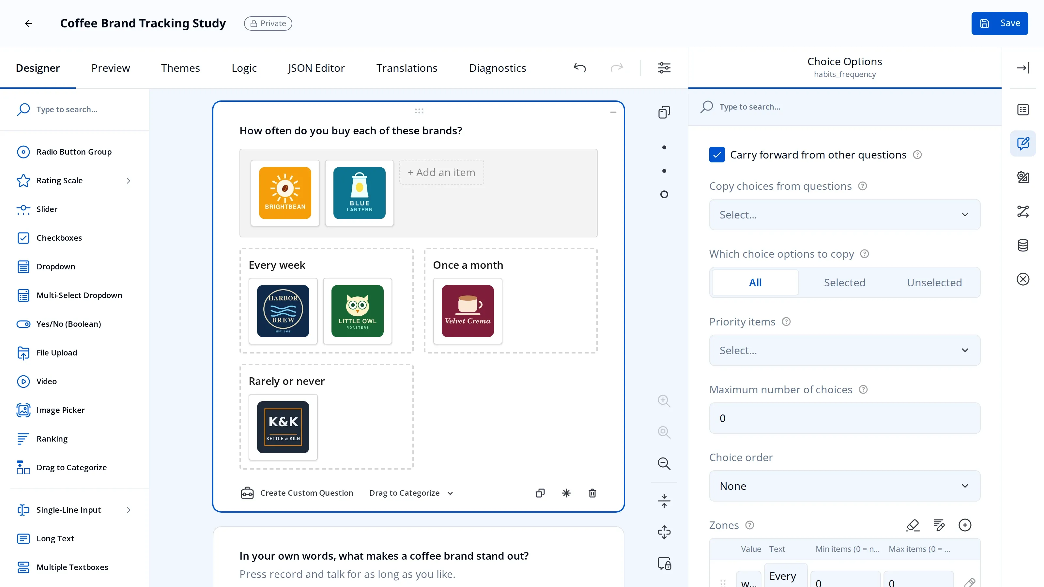The height and width of the screenshot is (587, 1044).
Task: Duplicate the question from the footer icon
Action: 540,493
